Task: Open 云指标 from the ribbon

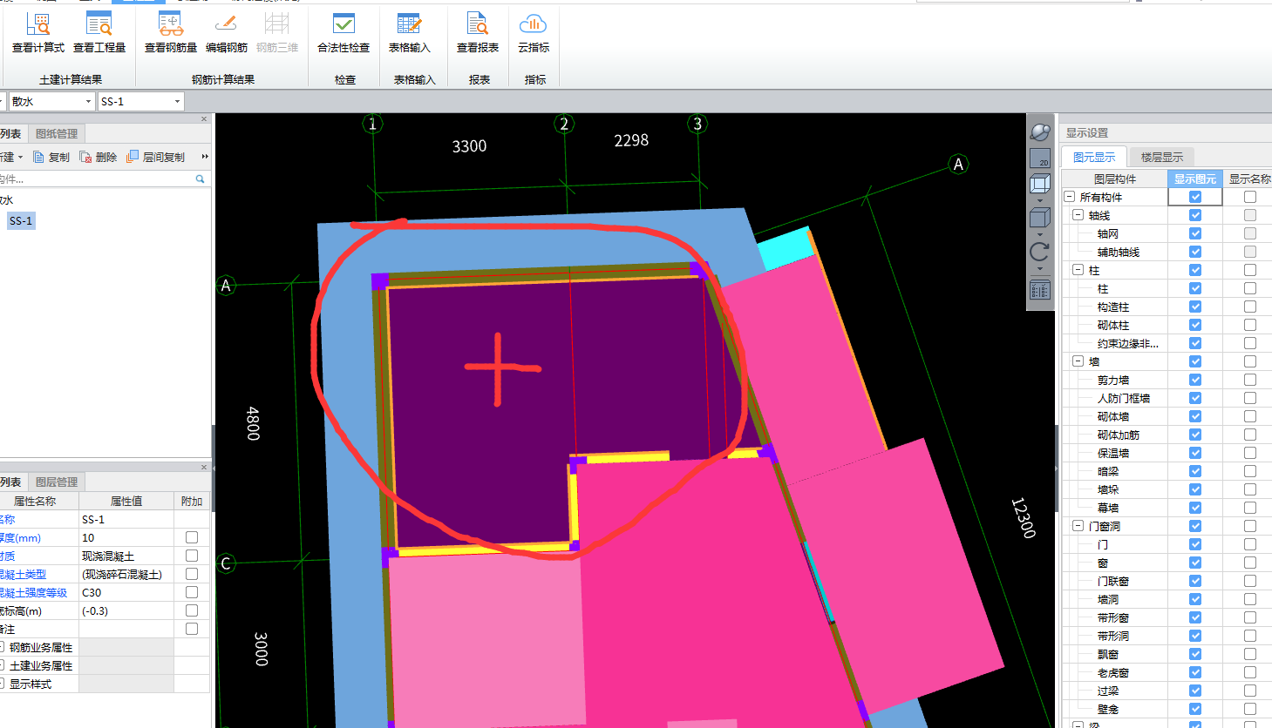Action: (534, 33)
